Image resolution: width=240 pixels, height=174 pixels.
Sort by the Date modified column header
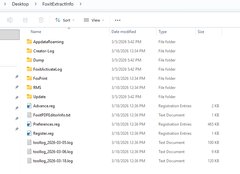coord(124,32)
